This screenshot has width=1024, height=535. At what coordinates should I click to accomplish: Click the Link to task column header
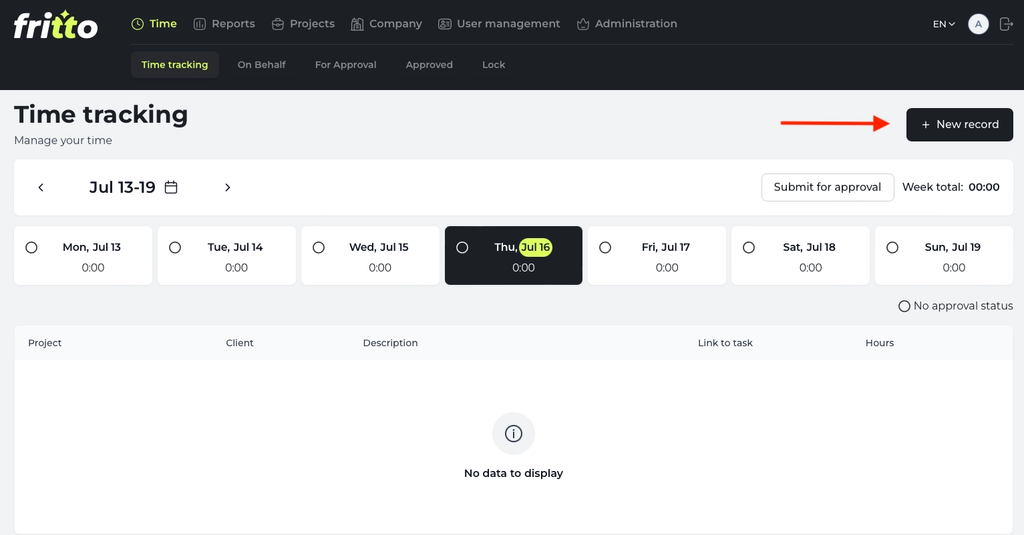tap(725, 343)
